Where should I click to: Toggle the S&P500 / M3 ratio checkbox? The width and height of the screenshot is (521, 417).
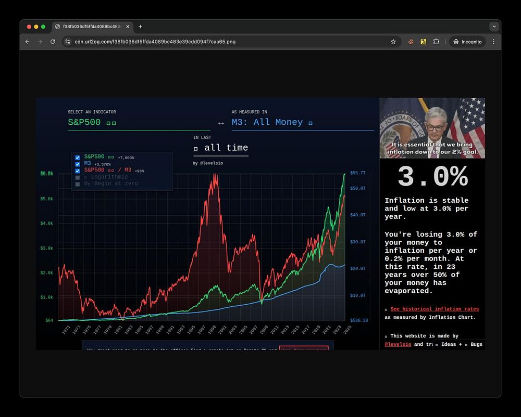pyautogui.click(x=78, y=171)
